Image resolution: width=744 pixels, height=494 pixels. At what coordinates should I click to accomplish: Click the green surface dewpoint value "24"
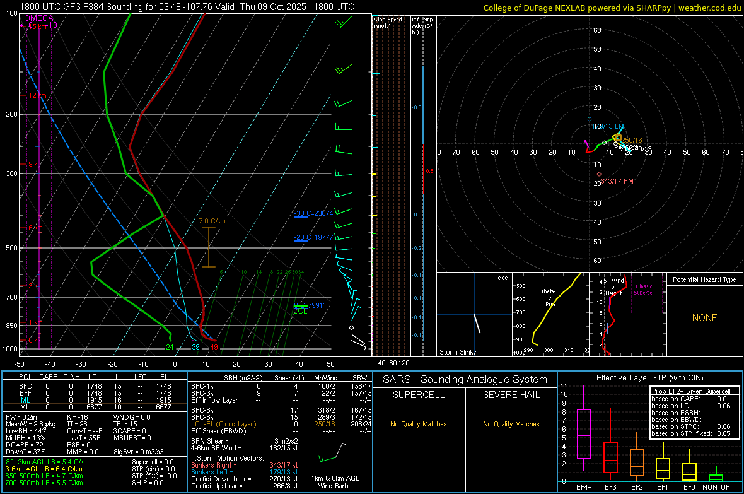pyautogui.click(x=170, y=347)
